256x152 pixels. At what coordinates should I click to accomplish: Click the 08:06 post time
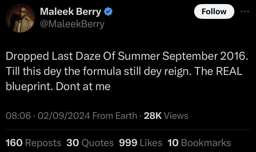click(19, 116)
